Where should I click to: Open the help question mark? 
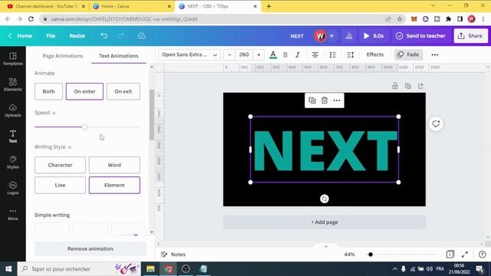483,255
